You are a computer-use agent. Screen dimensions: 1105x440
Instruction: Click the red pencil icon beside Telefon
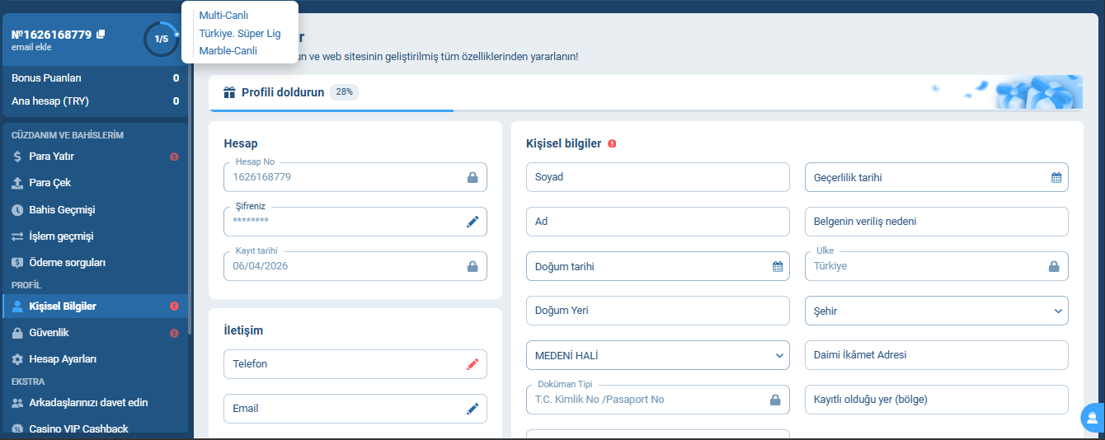tap(473, 363)
